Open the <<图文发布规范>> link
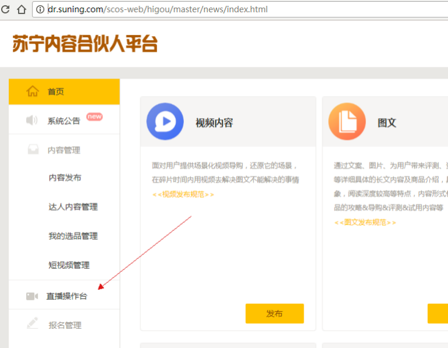The width and height of the screenshot is (448, 348). (365, 222)
